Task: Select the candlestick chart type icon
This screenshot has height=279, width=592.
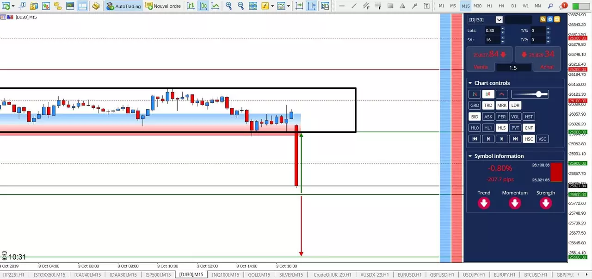Action: (x=203, y=6)
